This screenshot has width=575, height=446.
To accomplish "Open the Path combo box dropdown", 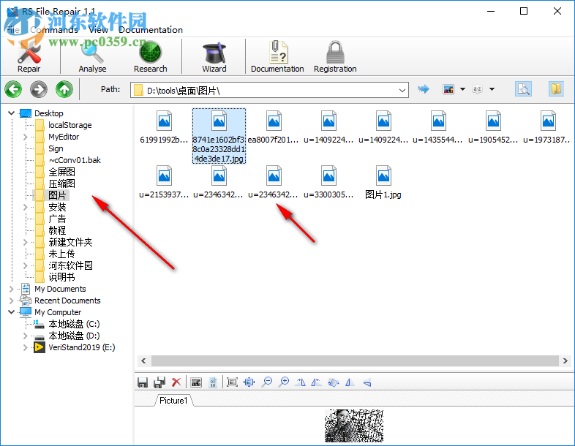I will point(402,90).
